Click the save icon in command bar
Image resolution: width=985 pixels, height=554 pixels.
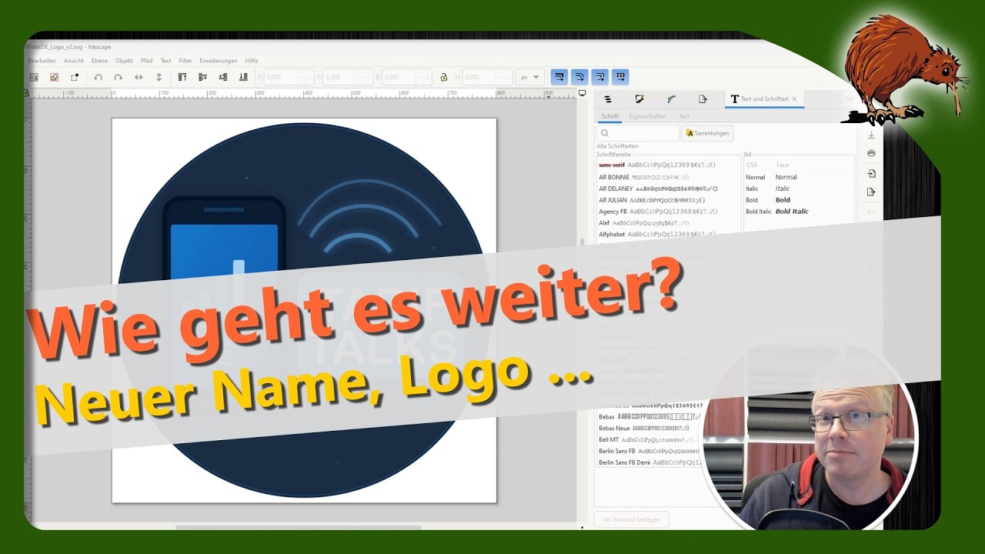(871, 135)
